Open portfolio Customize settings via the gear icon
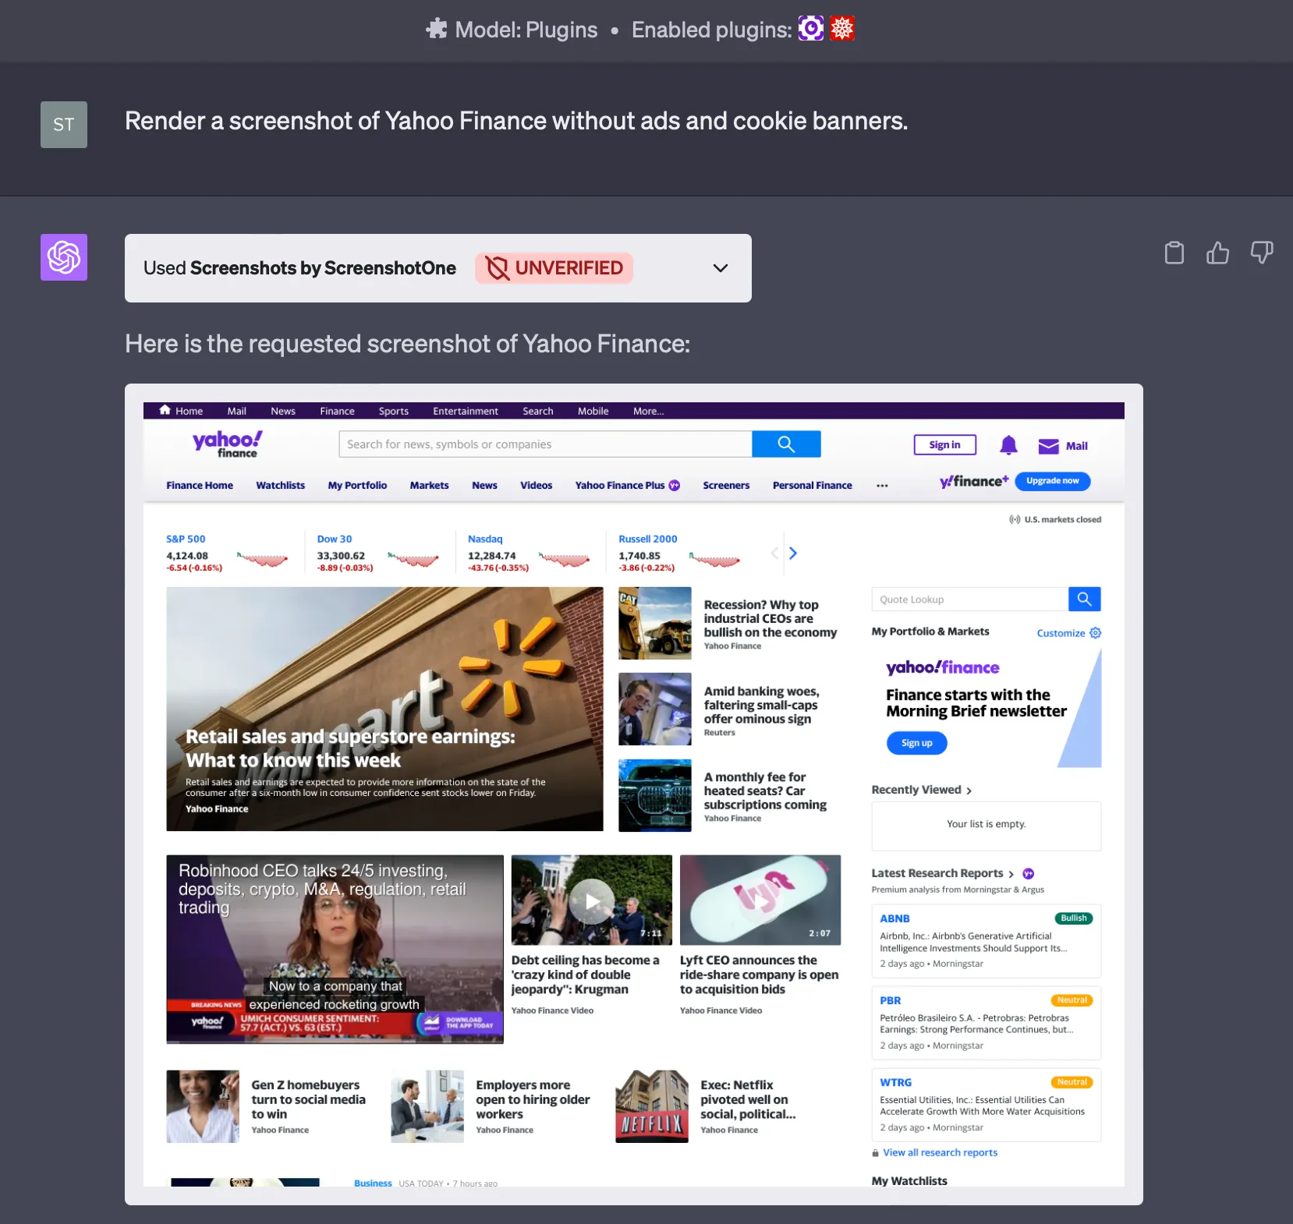The image size is (1293, 1224). (x=1095, y=632)
